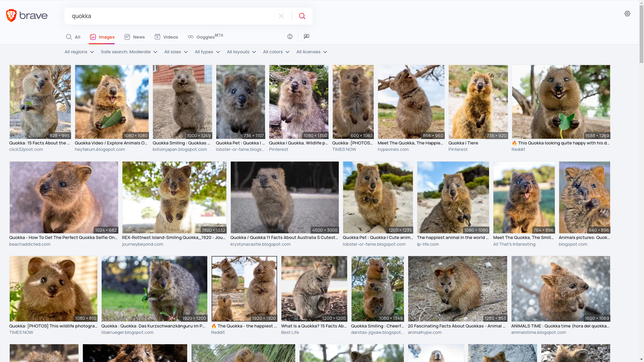Screen dimensions: 644x362
Task: Open the settings gear icon
Action: click(x=627, y=14)
